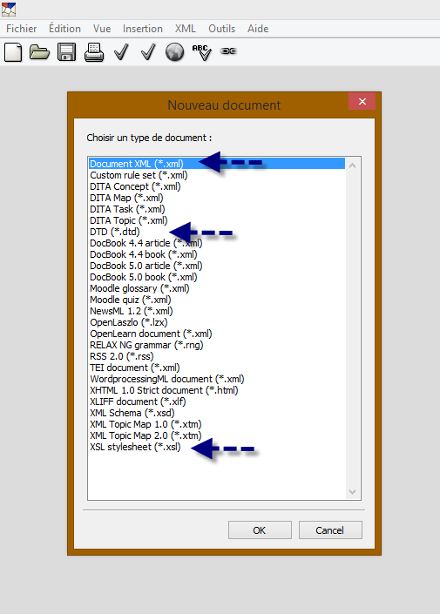Click the second checkmark icon in toolbar
The image size is (440, 614).
(x=148, y=52)
